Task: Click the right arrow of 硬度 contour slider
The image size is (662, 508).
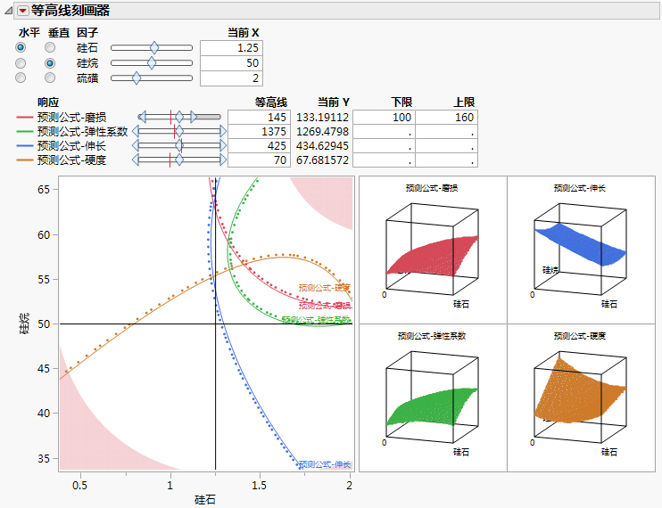Action: coord(223,160)
